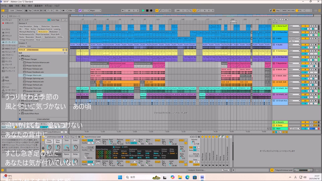Collapse the フィルター section triangle
Screen dimensions: 322x181
(x=20, y=20)
